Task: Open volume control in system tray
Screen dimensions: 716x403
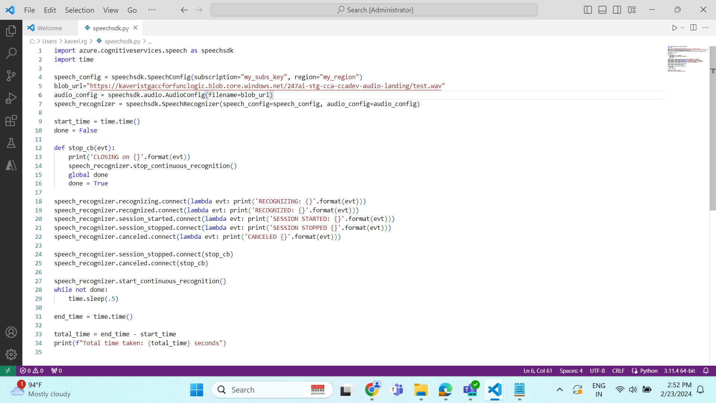Action: pos(633,390)
